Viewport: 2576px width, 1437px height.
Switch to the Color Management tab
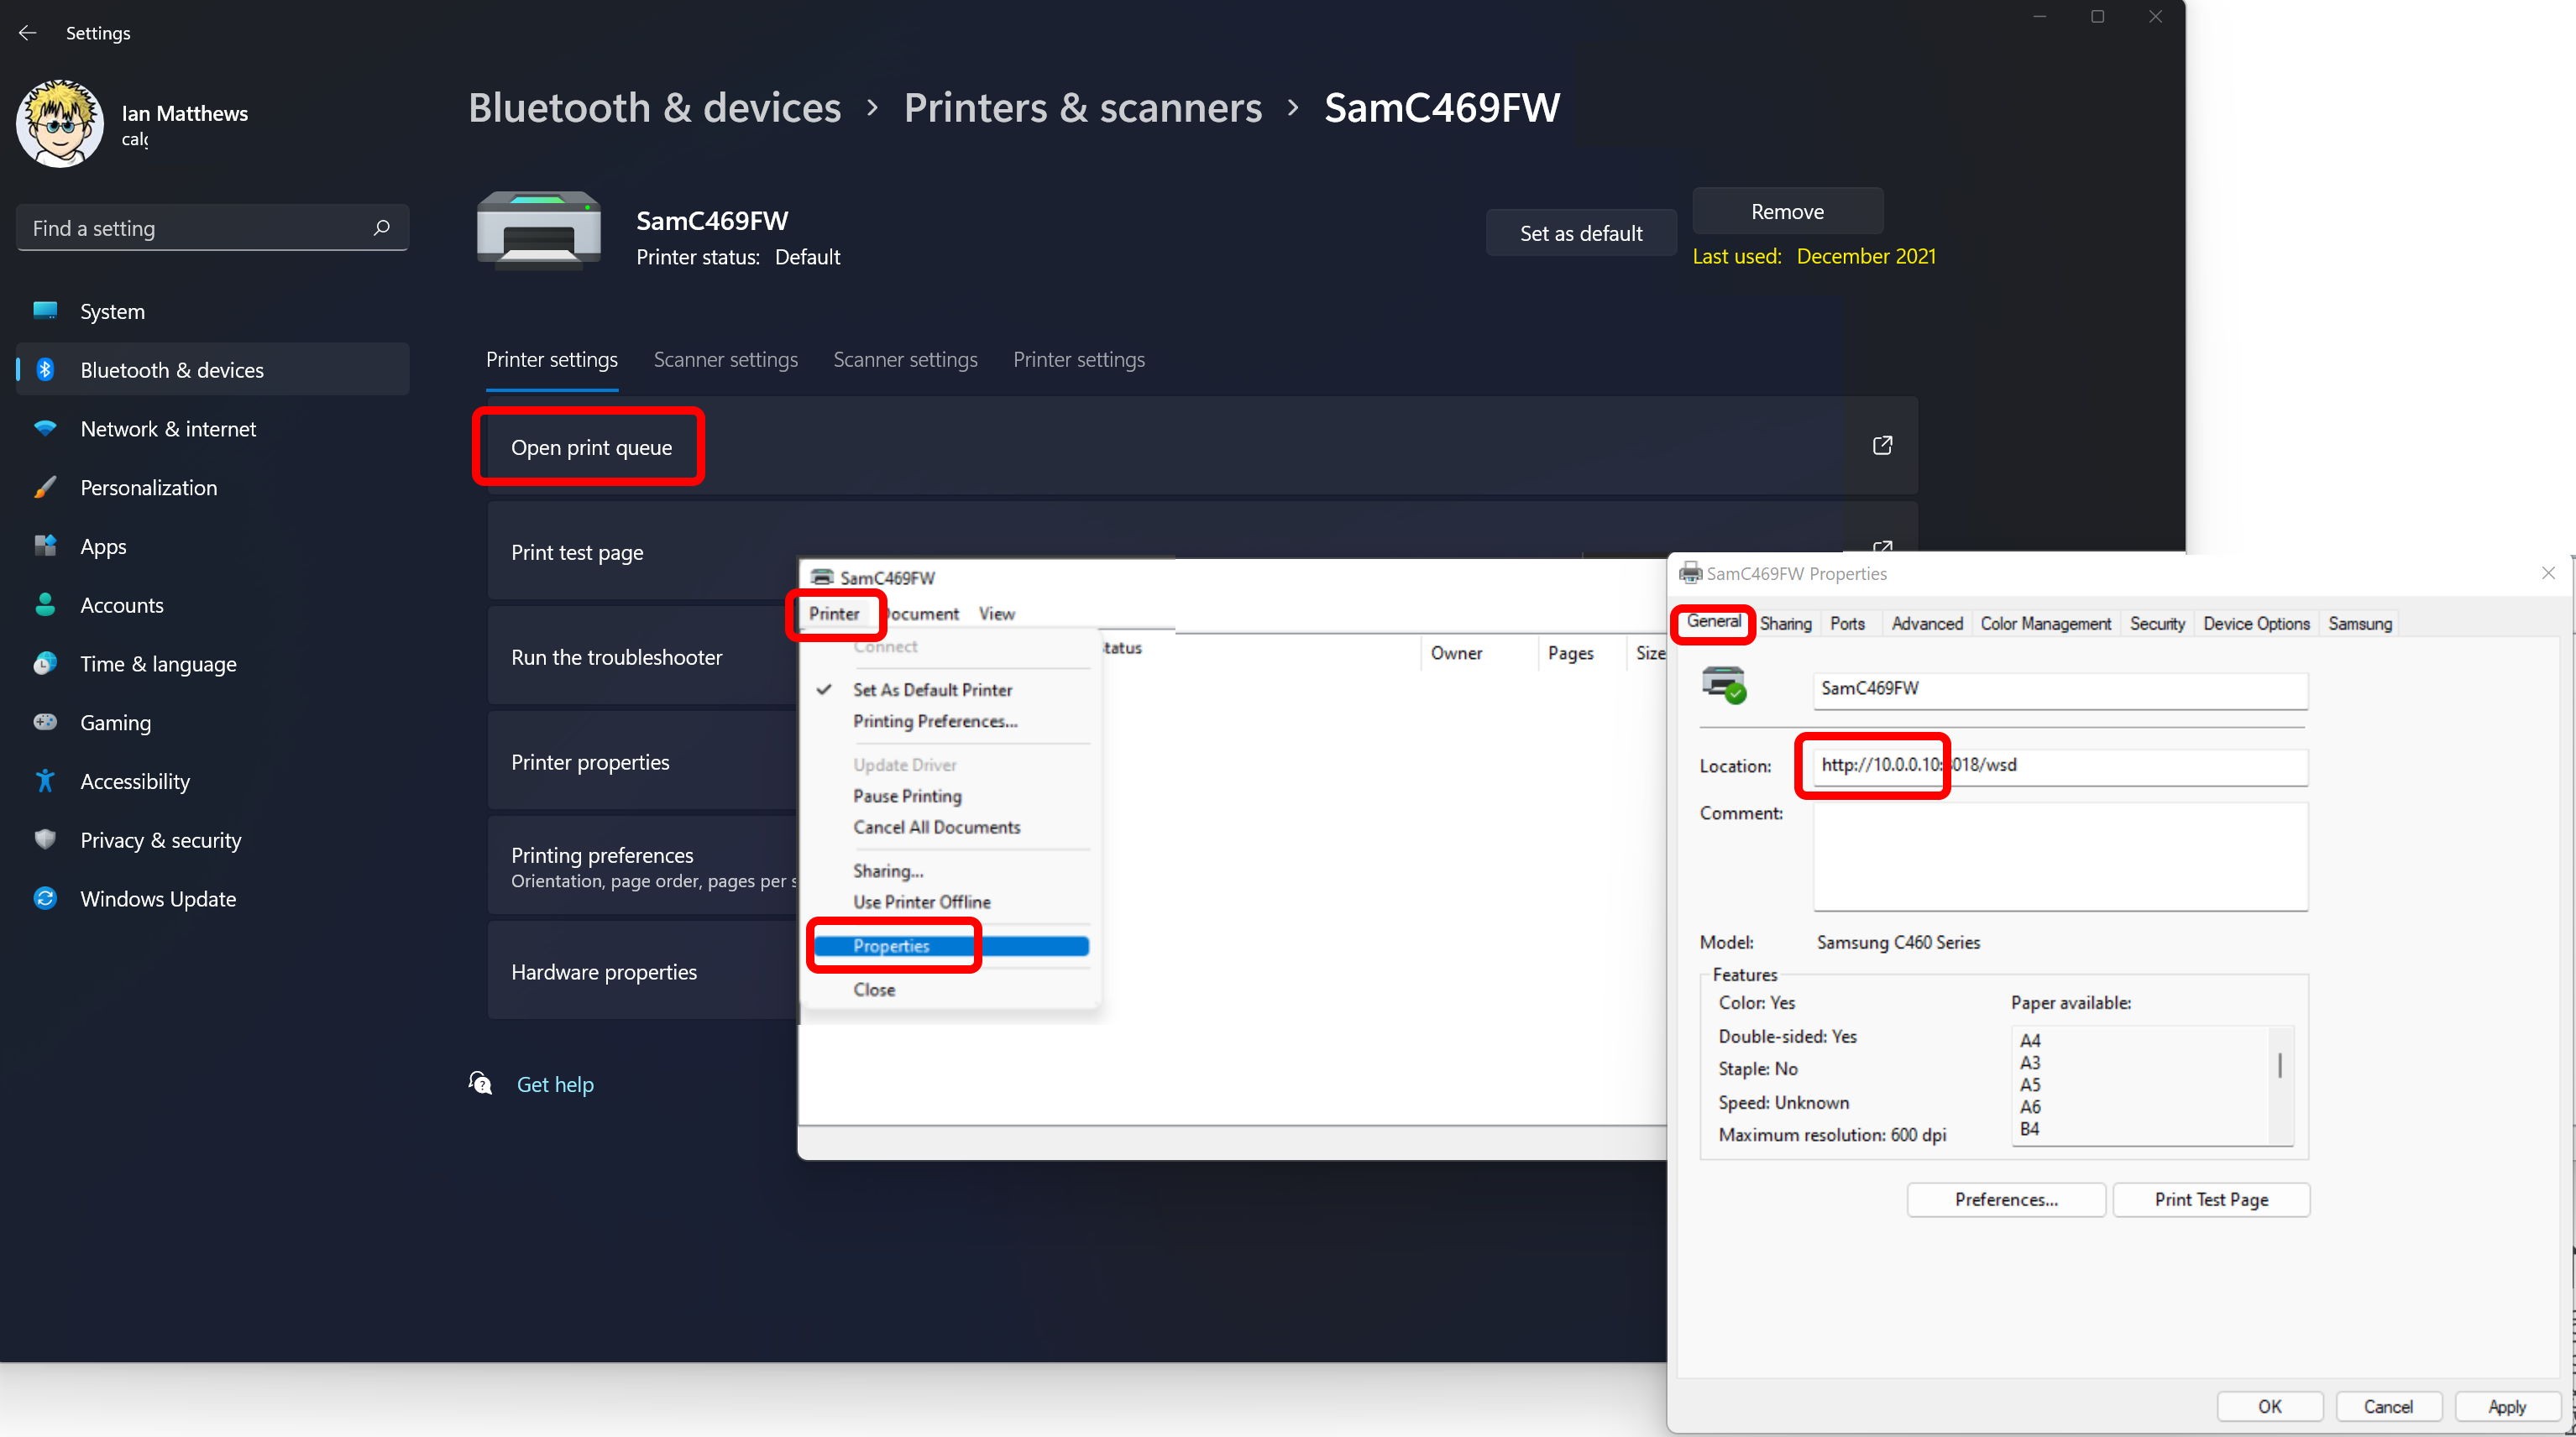pyautogui.click(x=2045, y=624)
